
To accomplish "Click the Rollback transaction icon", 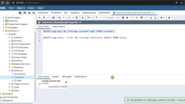I will 156,18.
